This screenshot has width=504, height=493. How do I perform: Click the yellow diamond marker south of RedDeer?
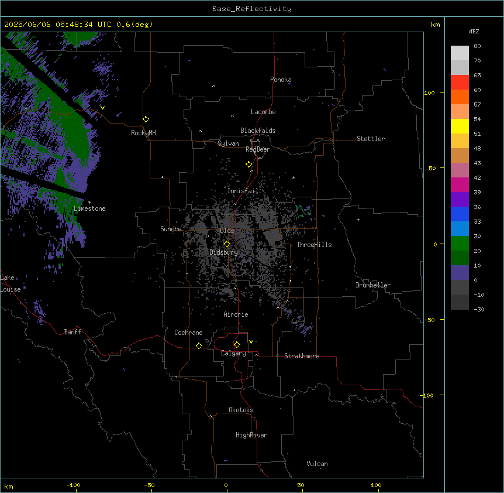click(248, 165)
